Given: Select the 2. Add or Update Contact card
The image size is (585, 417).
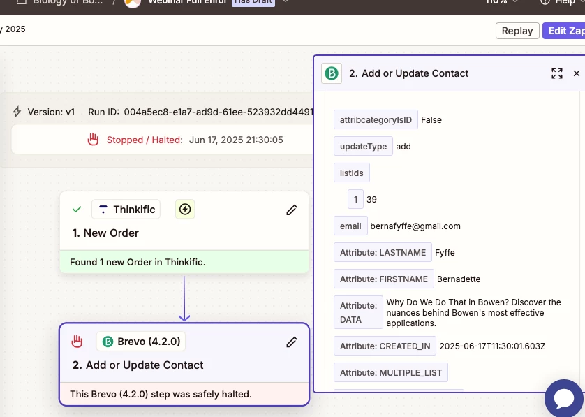Looking at the screenshot, I should pos(184,365).
